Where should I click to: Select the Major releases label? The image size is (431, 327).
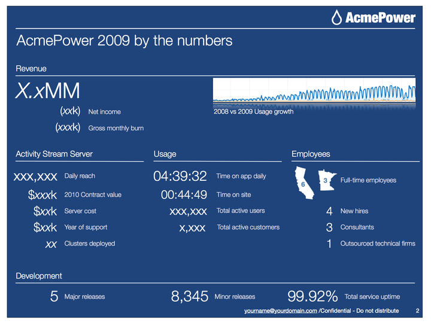[x=84, y=296]
